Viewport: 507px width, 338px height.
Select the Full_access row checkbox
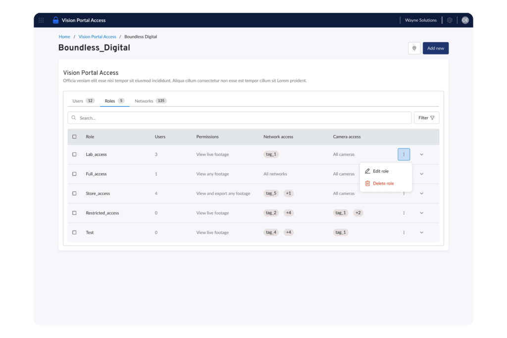pyautogui.click(x=75, y=174)
